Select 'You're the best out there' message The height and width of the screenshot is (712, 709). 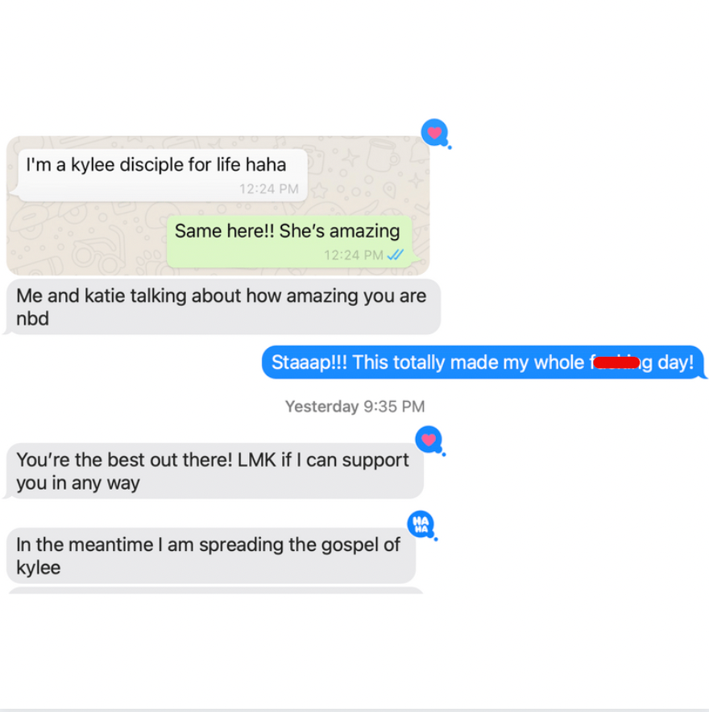tap(214, 471)
